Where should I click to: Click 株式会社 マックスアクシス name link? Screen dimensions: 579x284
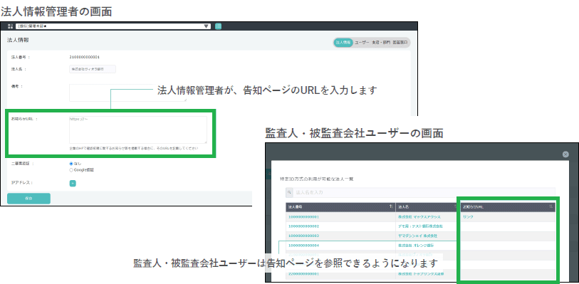coord(419,217)
